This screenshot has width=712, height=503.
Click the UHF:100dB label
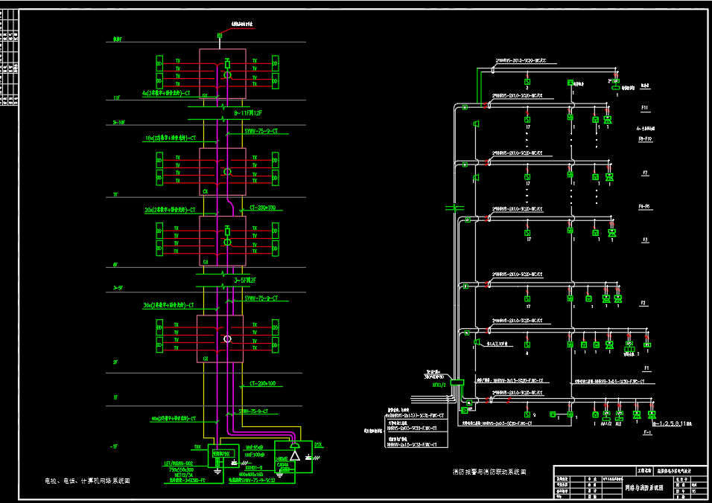(254, 454)
